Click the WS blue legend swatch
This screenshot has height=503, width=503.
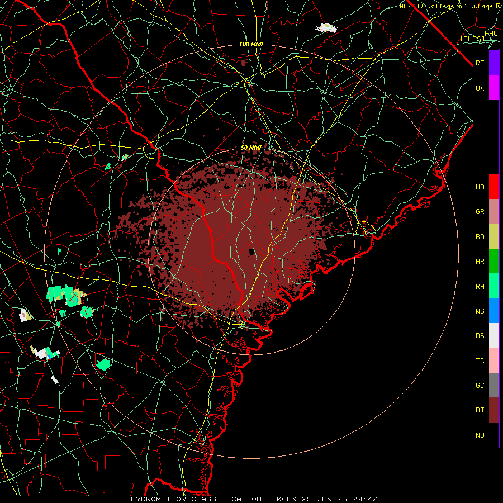point(493,311)
